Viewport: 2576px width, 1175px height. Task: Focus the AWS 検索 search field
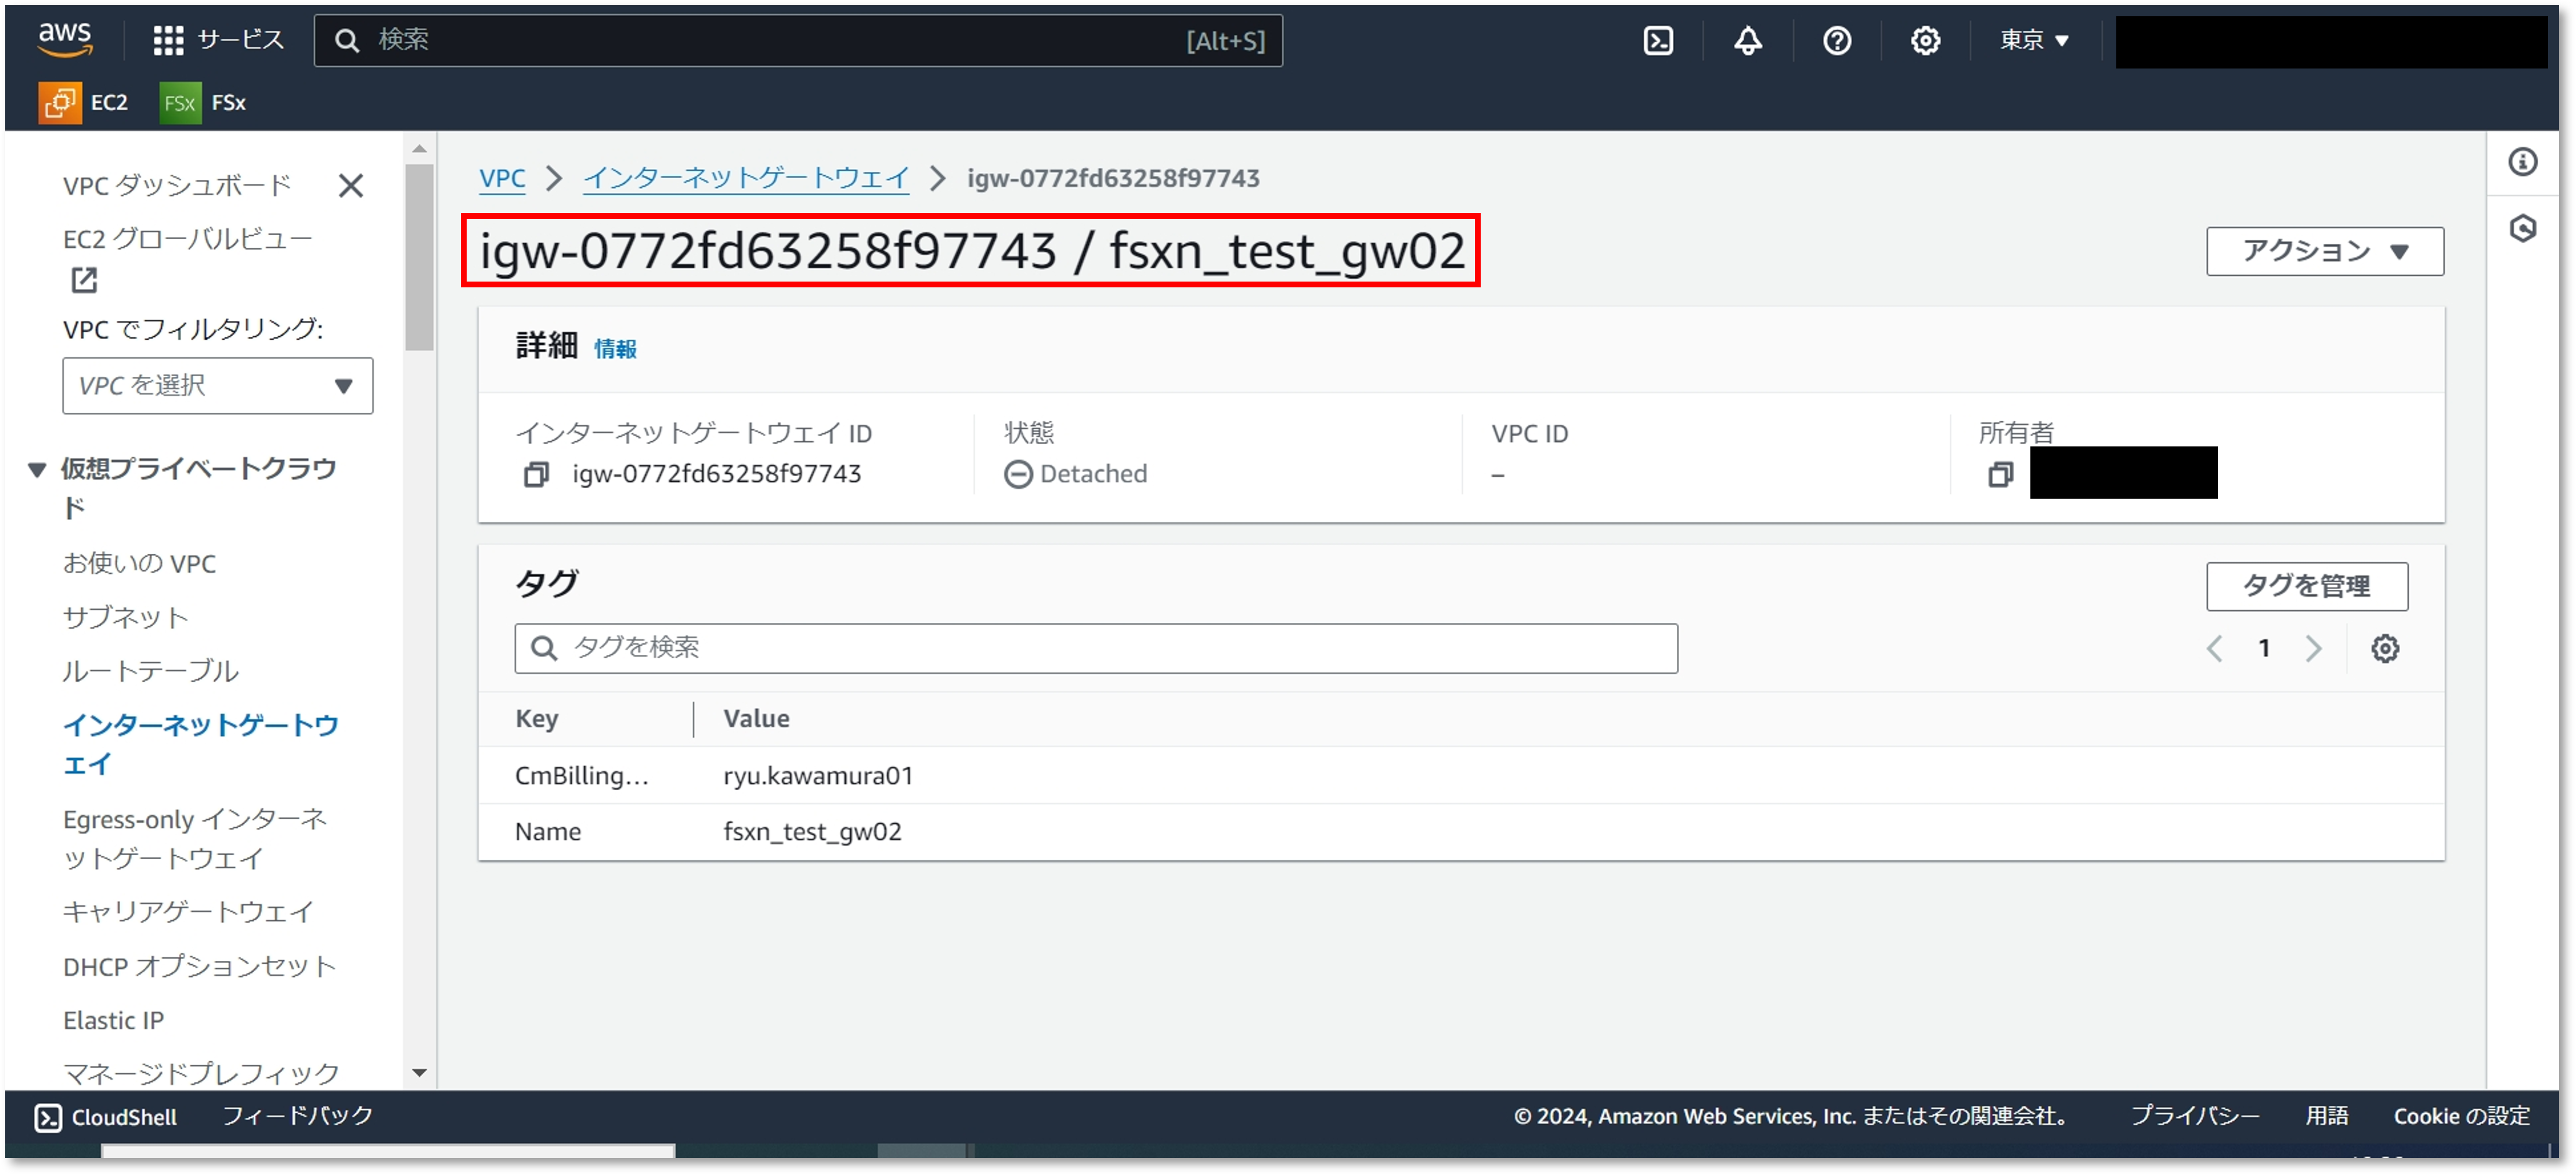coord(797,40)
